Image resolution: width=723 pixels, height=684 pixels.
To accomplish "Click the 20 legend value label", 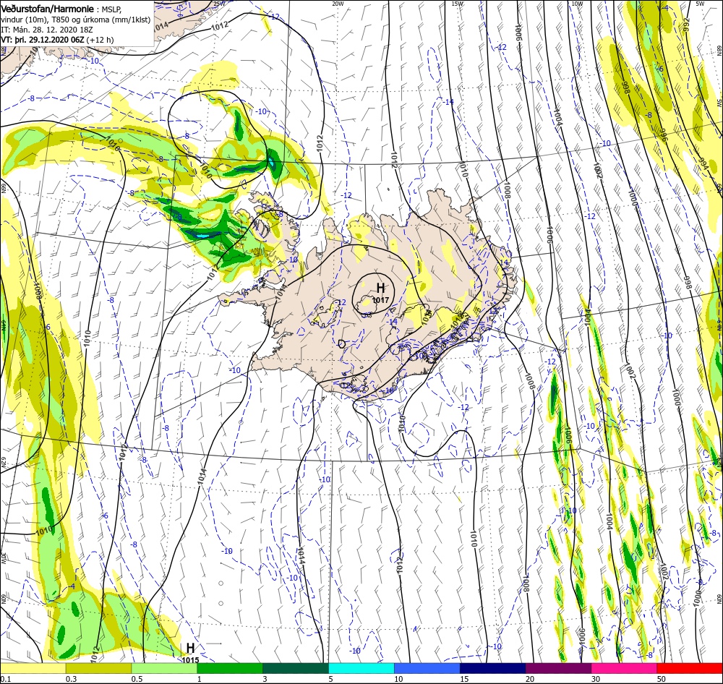I will 530,679.
